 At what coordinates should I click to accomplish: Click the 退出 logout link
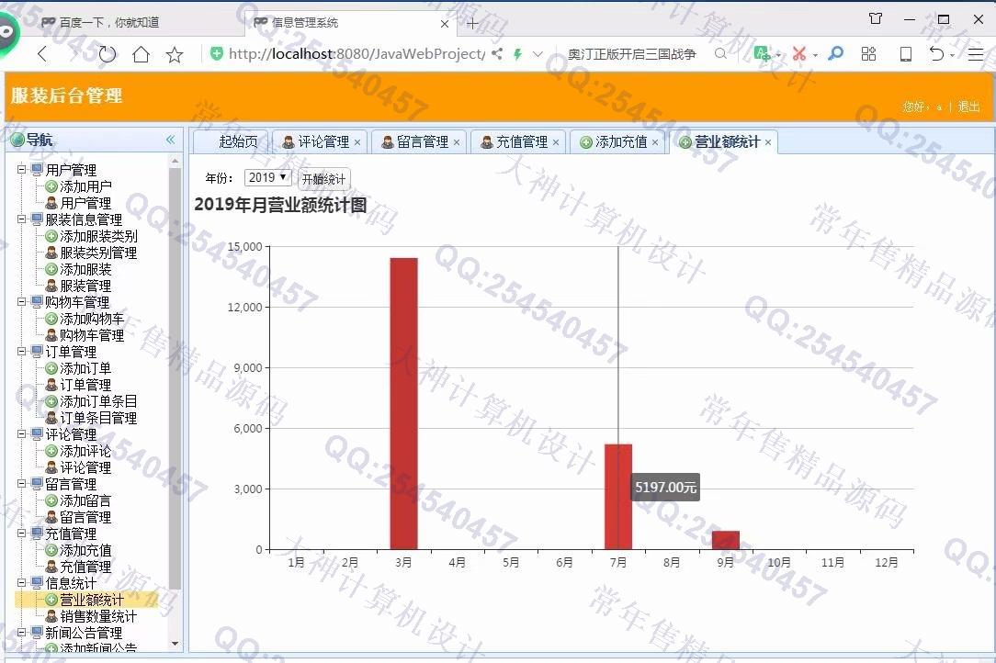[x=968, y=107]
